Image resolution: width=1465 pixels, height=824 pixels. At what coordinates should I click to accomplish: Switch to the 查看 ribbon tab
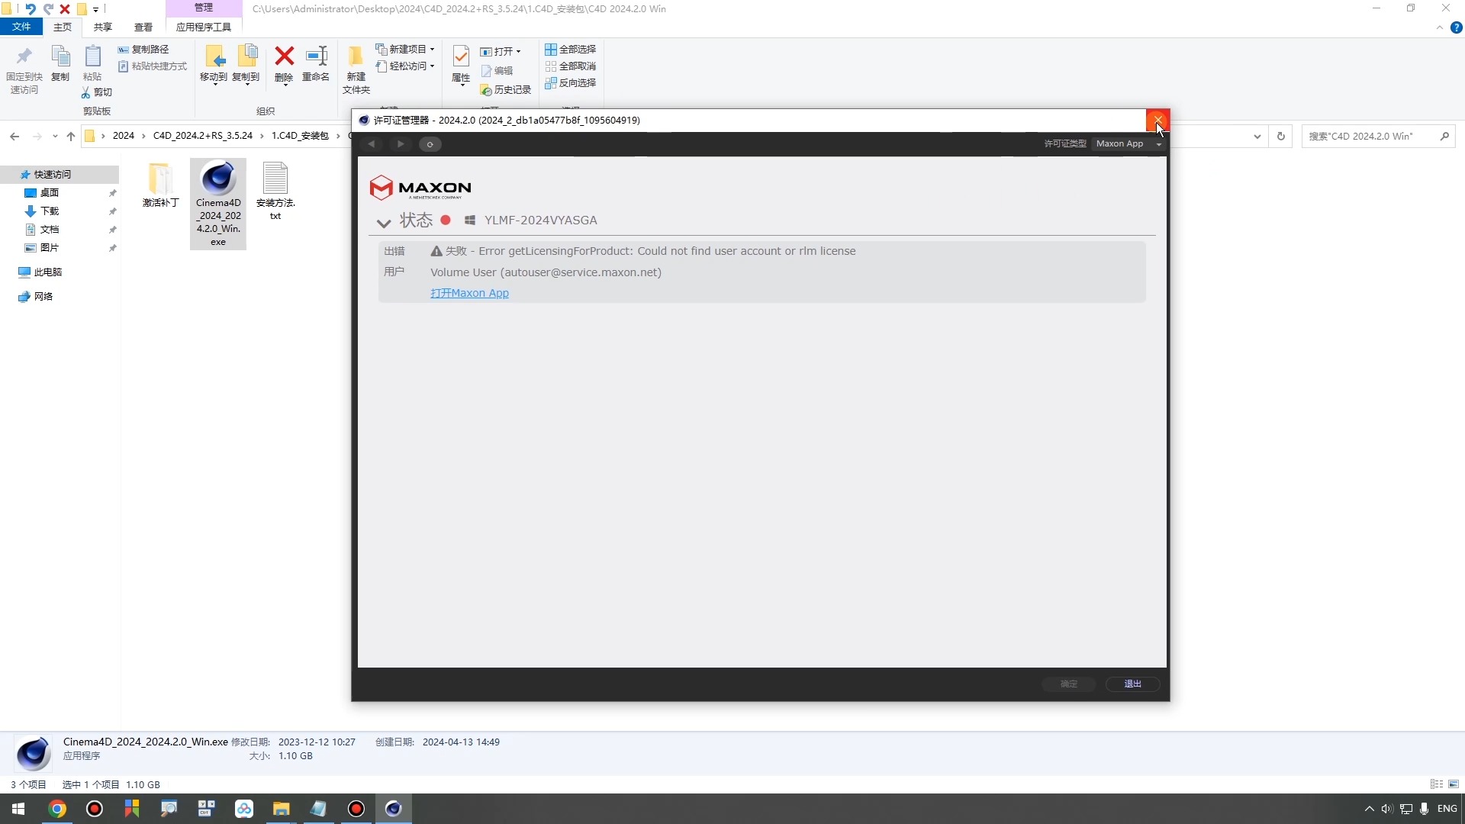143,27
